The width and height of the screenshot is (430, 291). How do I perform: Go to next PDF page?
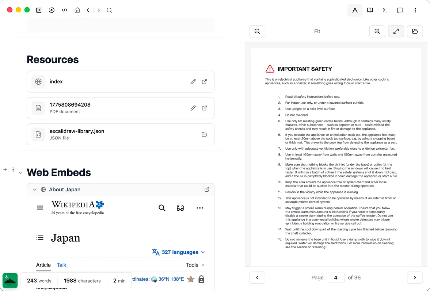coord(415,277)
